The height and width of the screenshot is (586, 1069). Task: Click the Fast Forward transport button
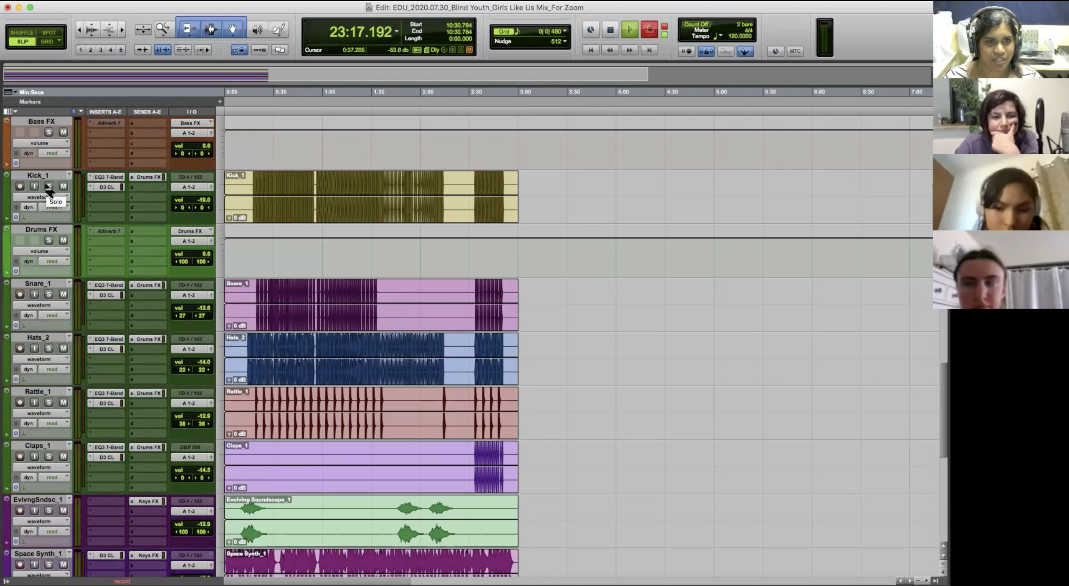(629, 50)
